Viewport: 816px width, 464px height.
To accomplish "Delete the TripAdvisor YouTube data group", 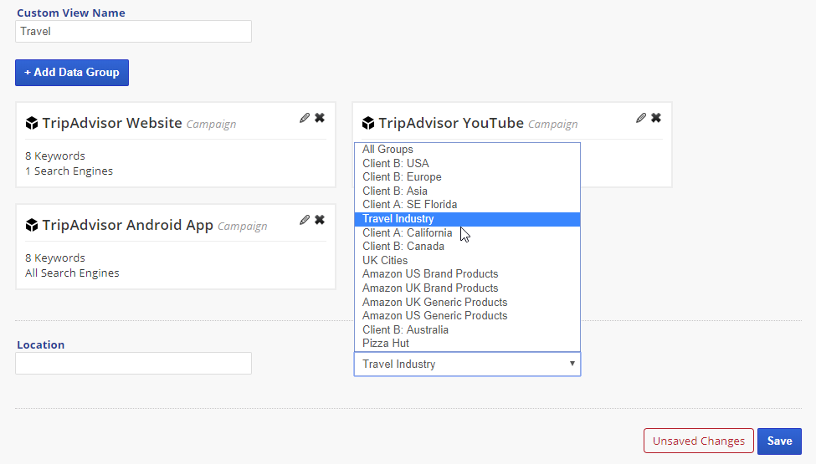I will (x=656, y=118).
